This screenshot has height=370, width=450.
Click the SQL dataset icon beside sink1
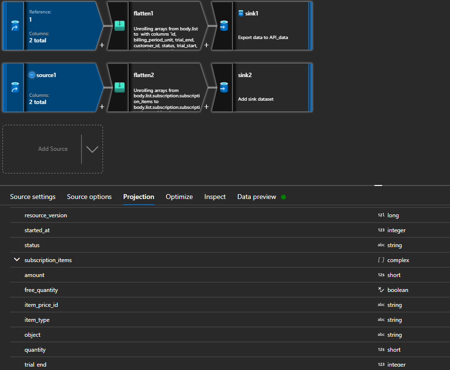241,13
